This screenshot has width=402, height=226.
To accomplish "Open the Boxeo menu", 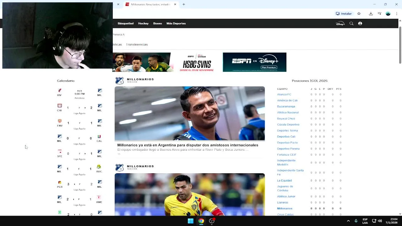I will point(157,24).
